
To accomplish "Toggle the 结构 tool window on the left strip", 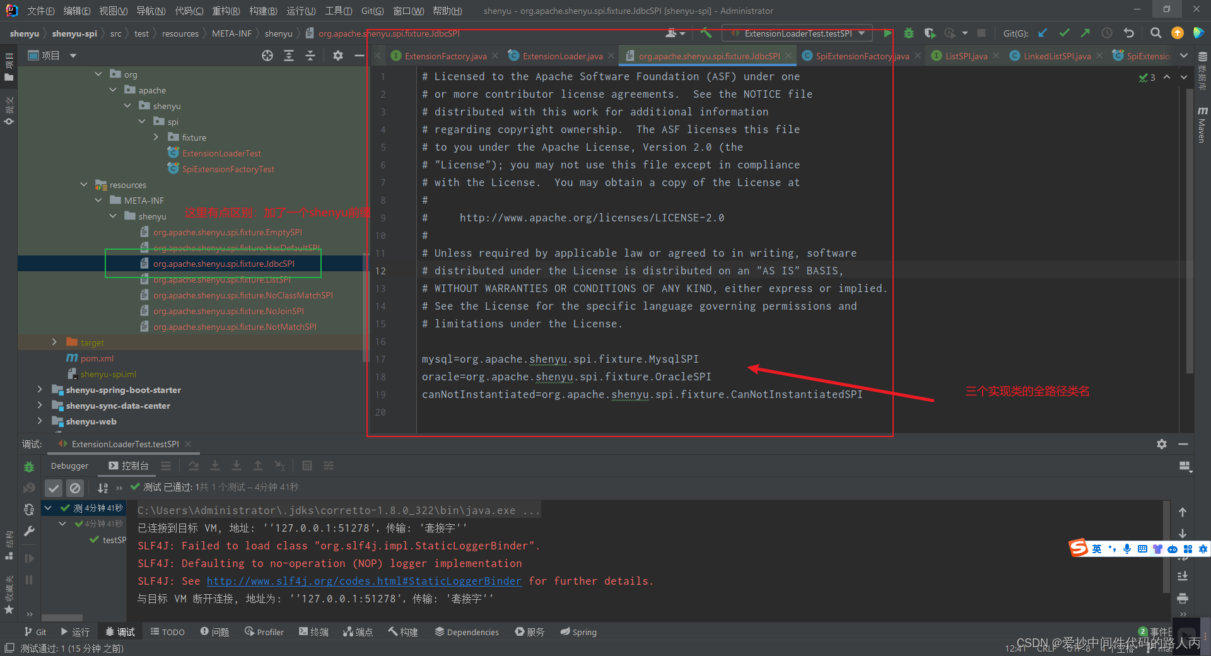I will click(x=9, y=545).
